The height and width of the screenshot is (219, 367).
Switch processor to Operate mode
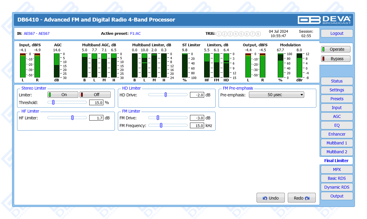pos(335,50)
